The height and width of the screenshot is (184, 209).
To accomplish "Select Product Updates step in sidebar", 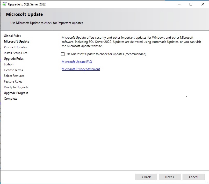I will click(15, 47).
